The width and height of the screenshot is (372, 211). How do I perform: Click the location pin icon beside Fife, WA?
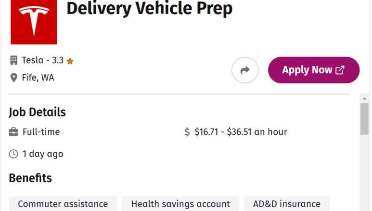click(14, 78)
